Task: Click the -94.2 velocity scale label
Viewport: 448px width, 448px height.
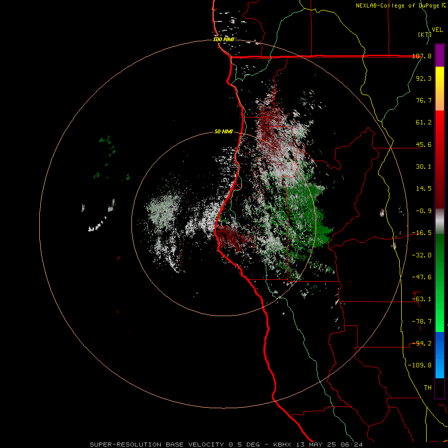Action: (x=422, y=343)
